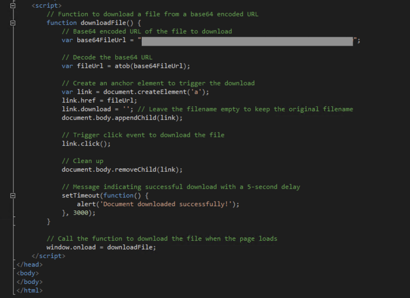410x298 pixels.
Task: Click the link.click() statement
Action: (x=86, y=144)
